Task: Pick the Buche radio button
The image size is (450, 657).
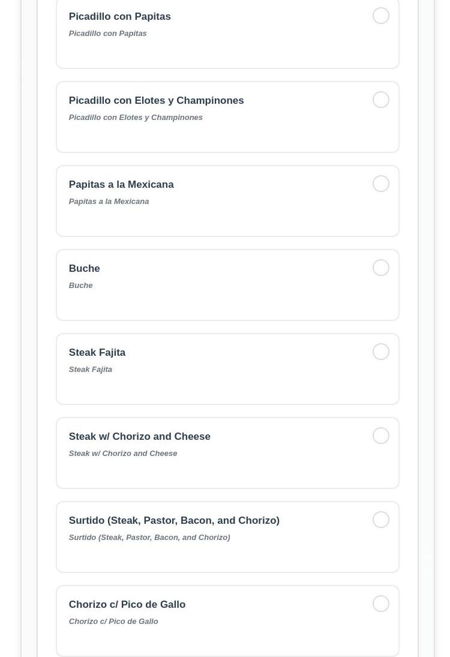Action: point(381,268)
